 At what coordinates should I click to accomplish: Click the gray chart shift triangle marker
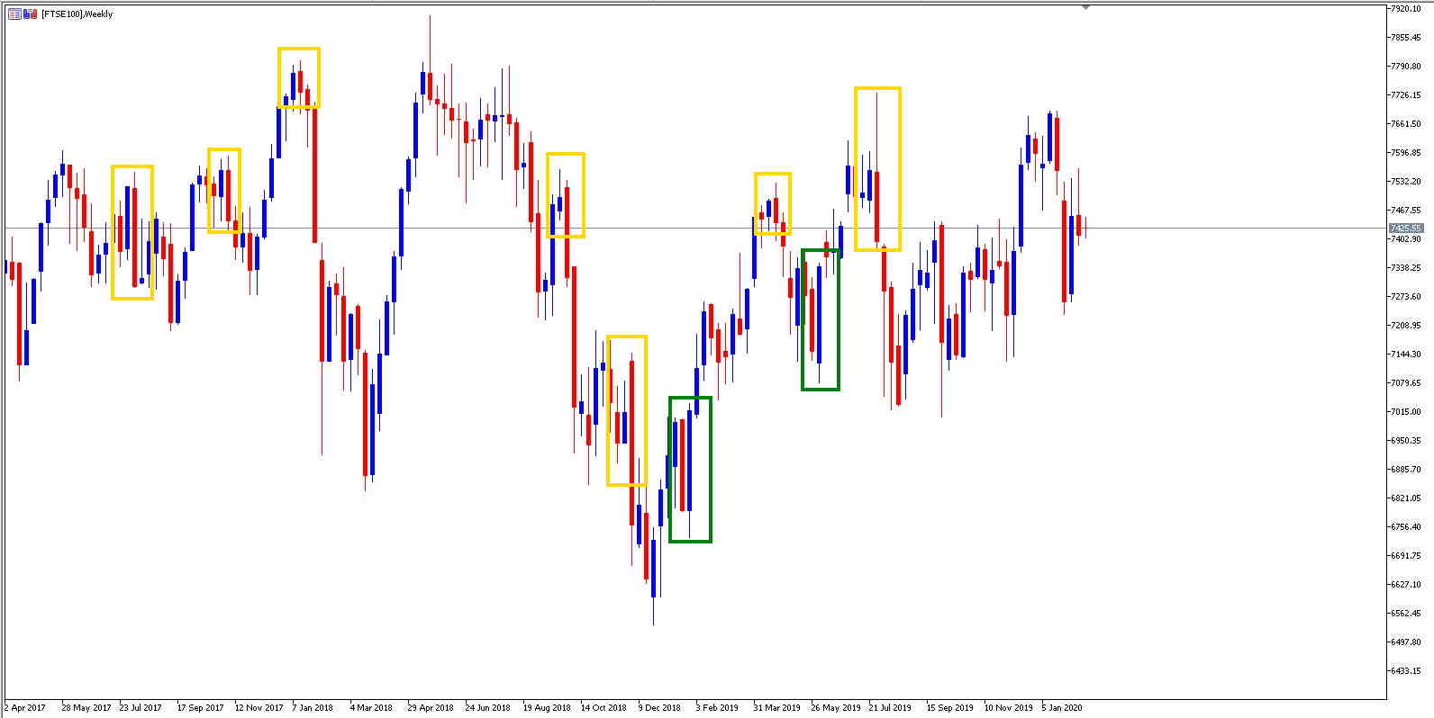pyautogui.click(x=1085, y=7)
